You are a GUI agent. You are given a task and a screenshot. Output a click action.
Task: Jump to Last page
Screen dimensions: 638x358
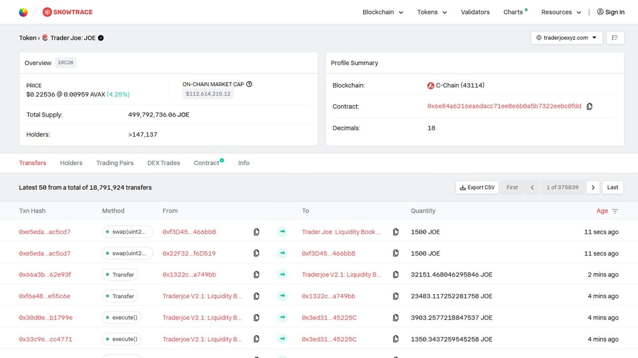(x=613, y=187)
